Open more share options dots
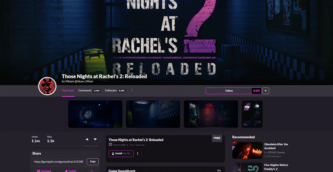Viewport: 333px width, 172px height. coord(91,171)
